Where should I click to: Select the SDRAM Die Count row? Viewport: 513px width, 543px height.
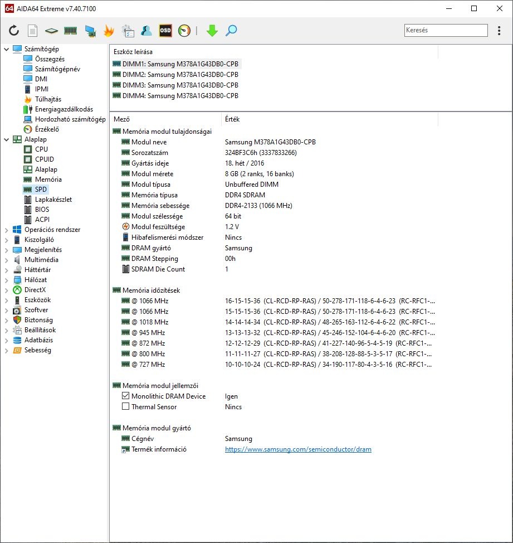click(273, 269)
